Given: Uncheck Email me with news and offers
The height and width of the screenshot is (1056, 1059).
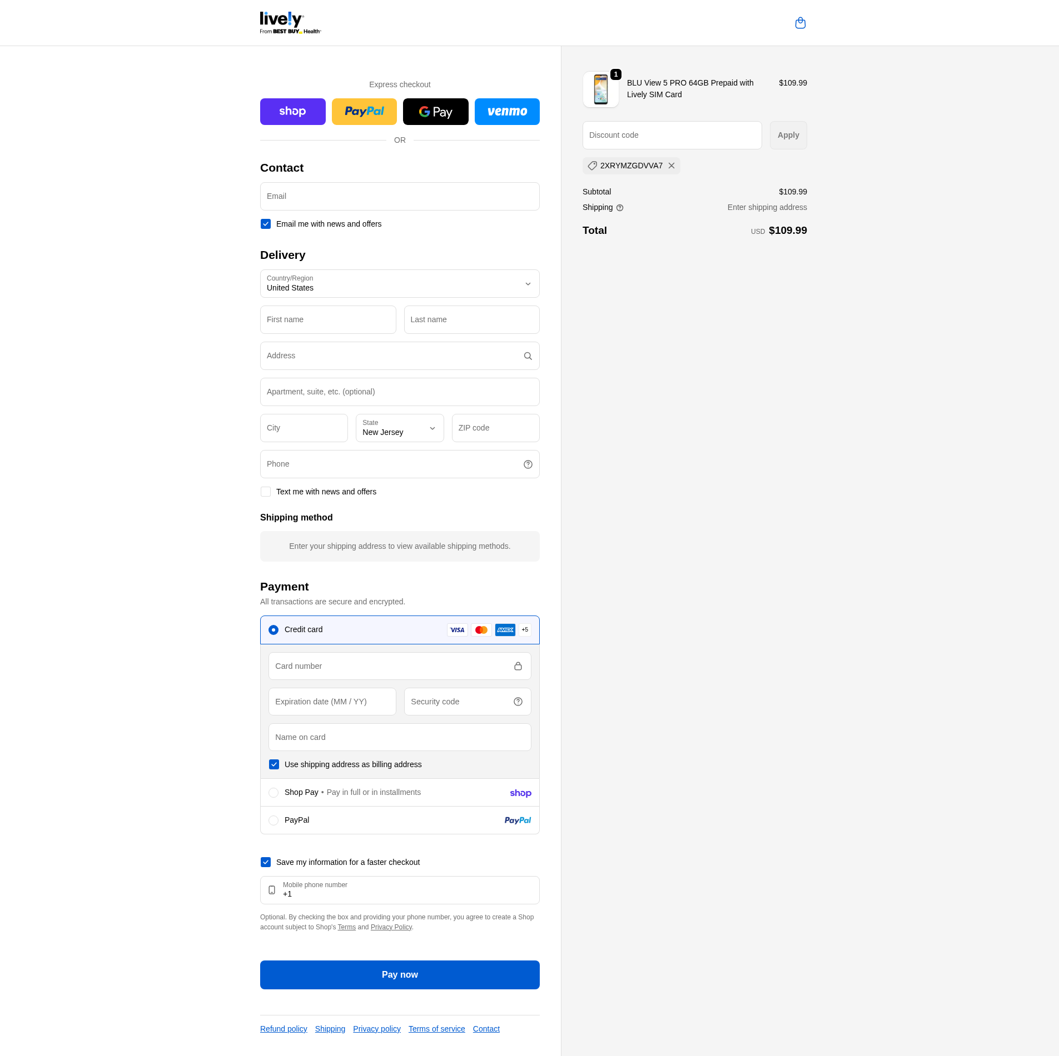Looking at the screenshot, I should click(x=266, y=224).
